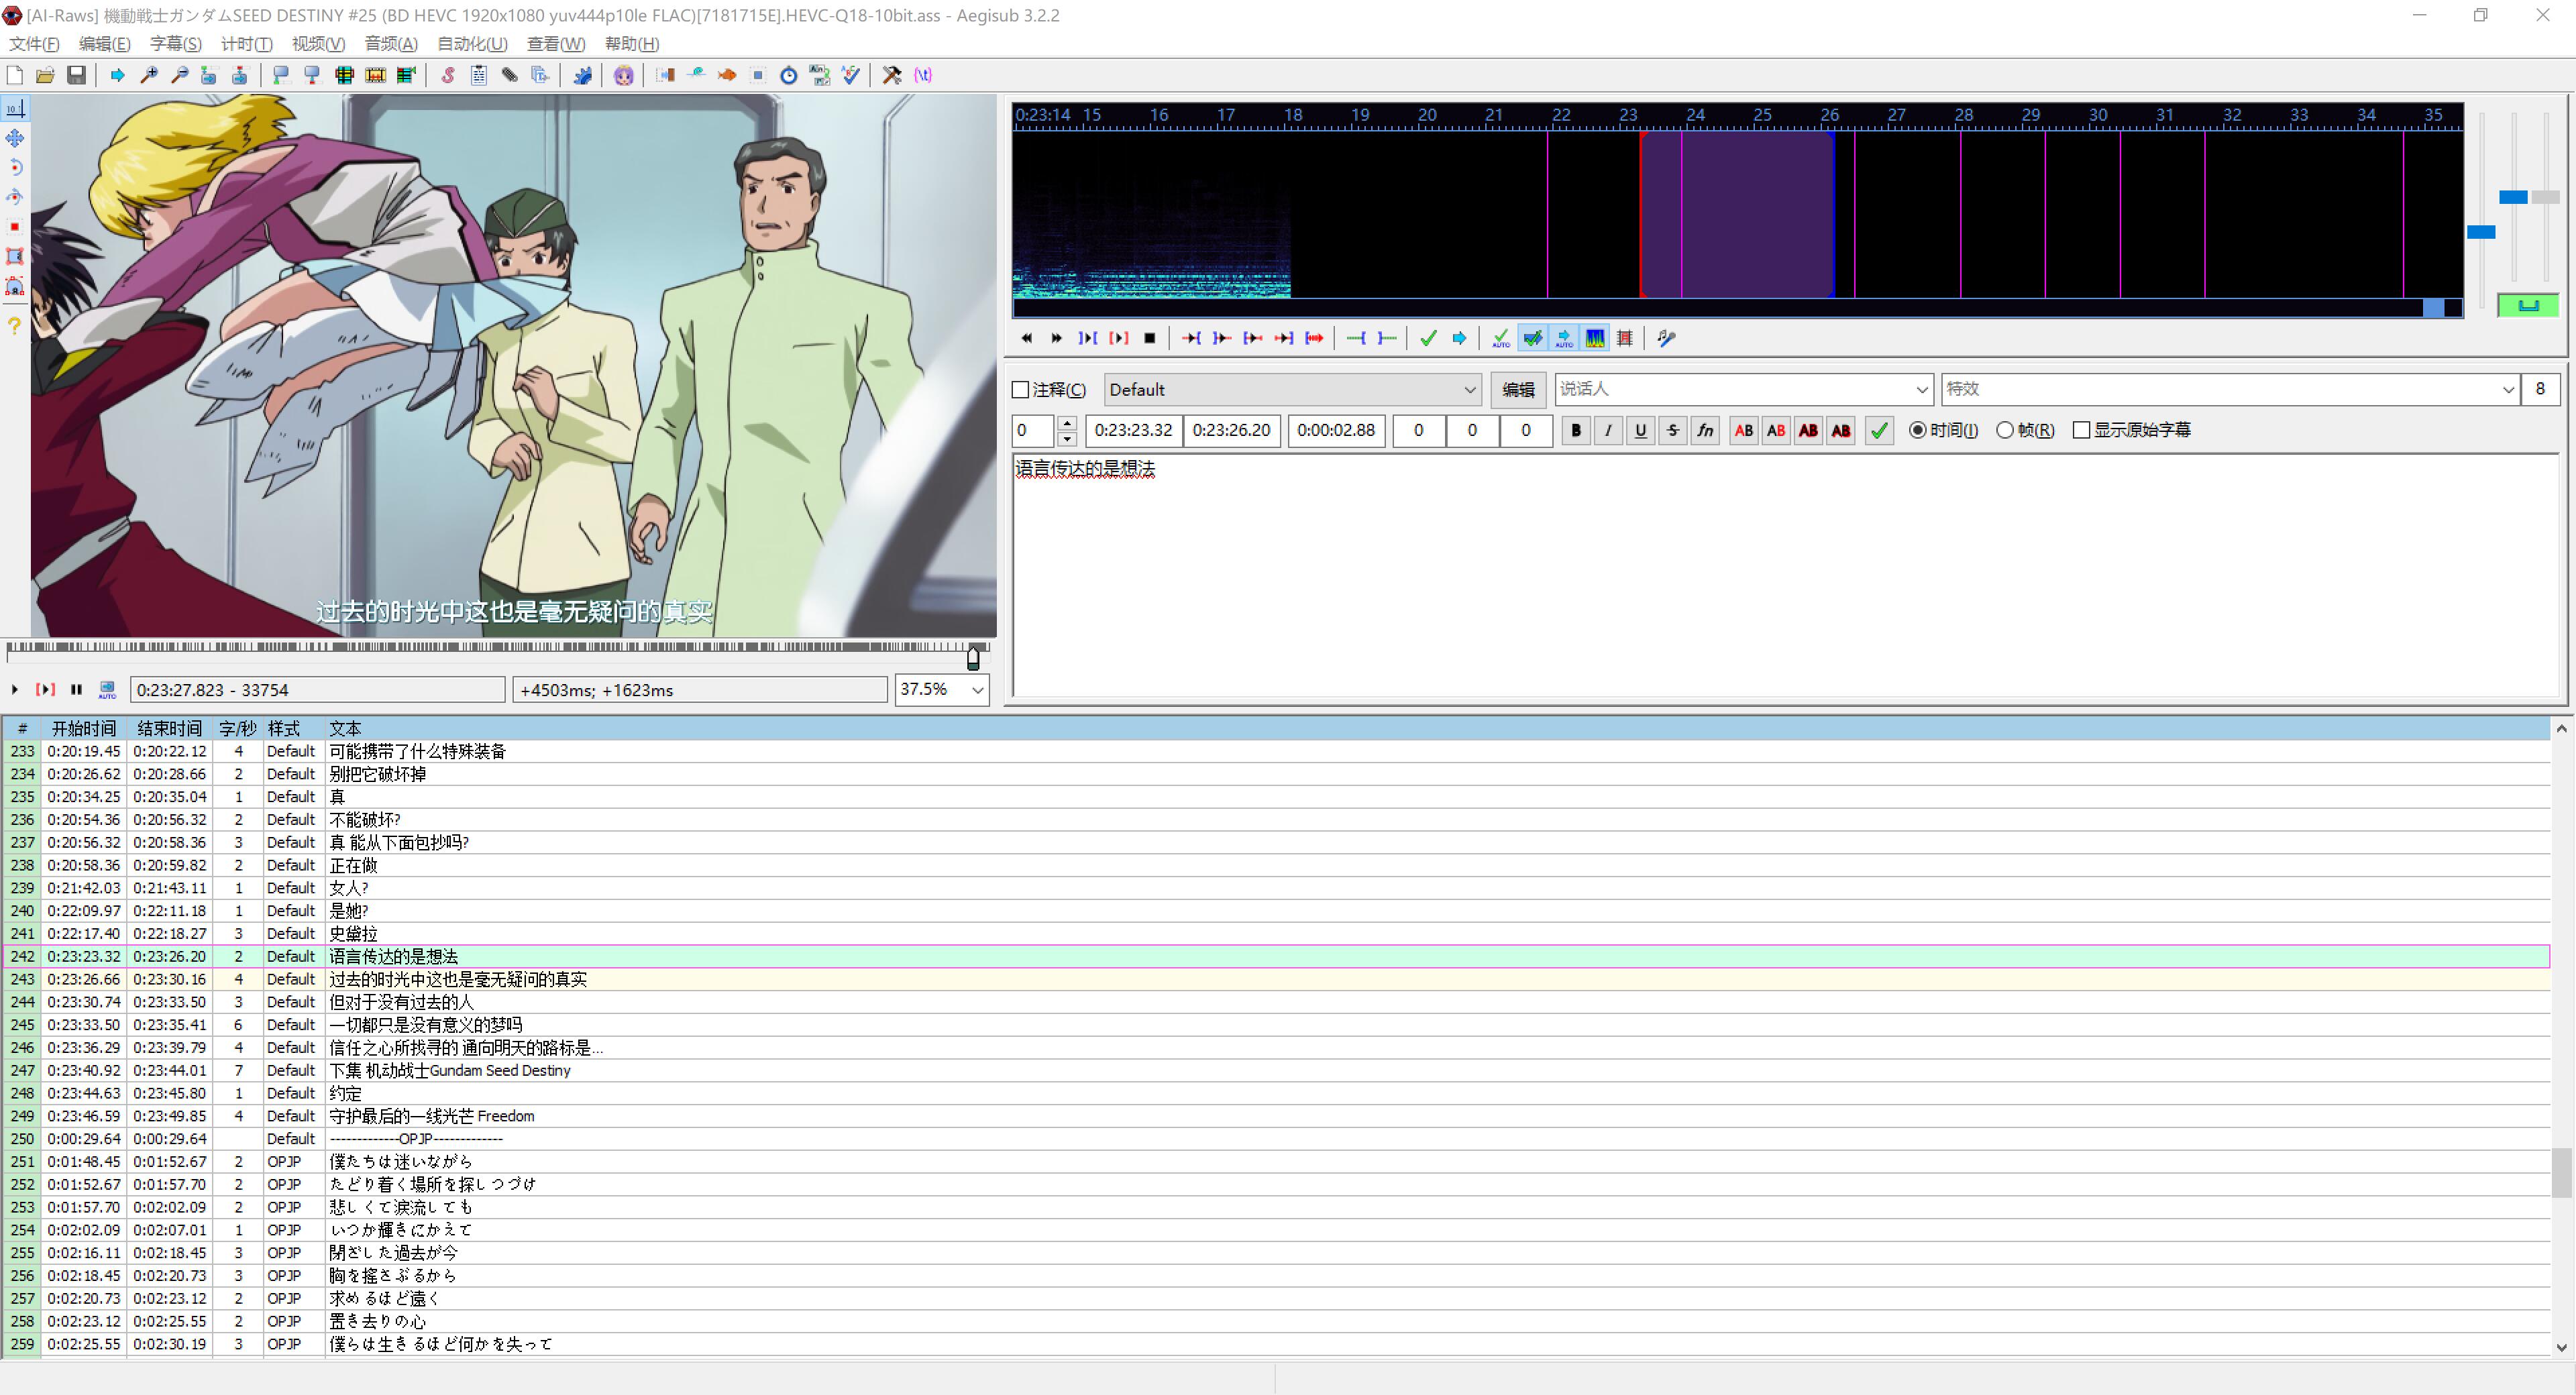Click the start time field 0:23:23.32

click(1133, 430)
